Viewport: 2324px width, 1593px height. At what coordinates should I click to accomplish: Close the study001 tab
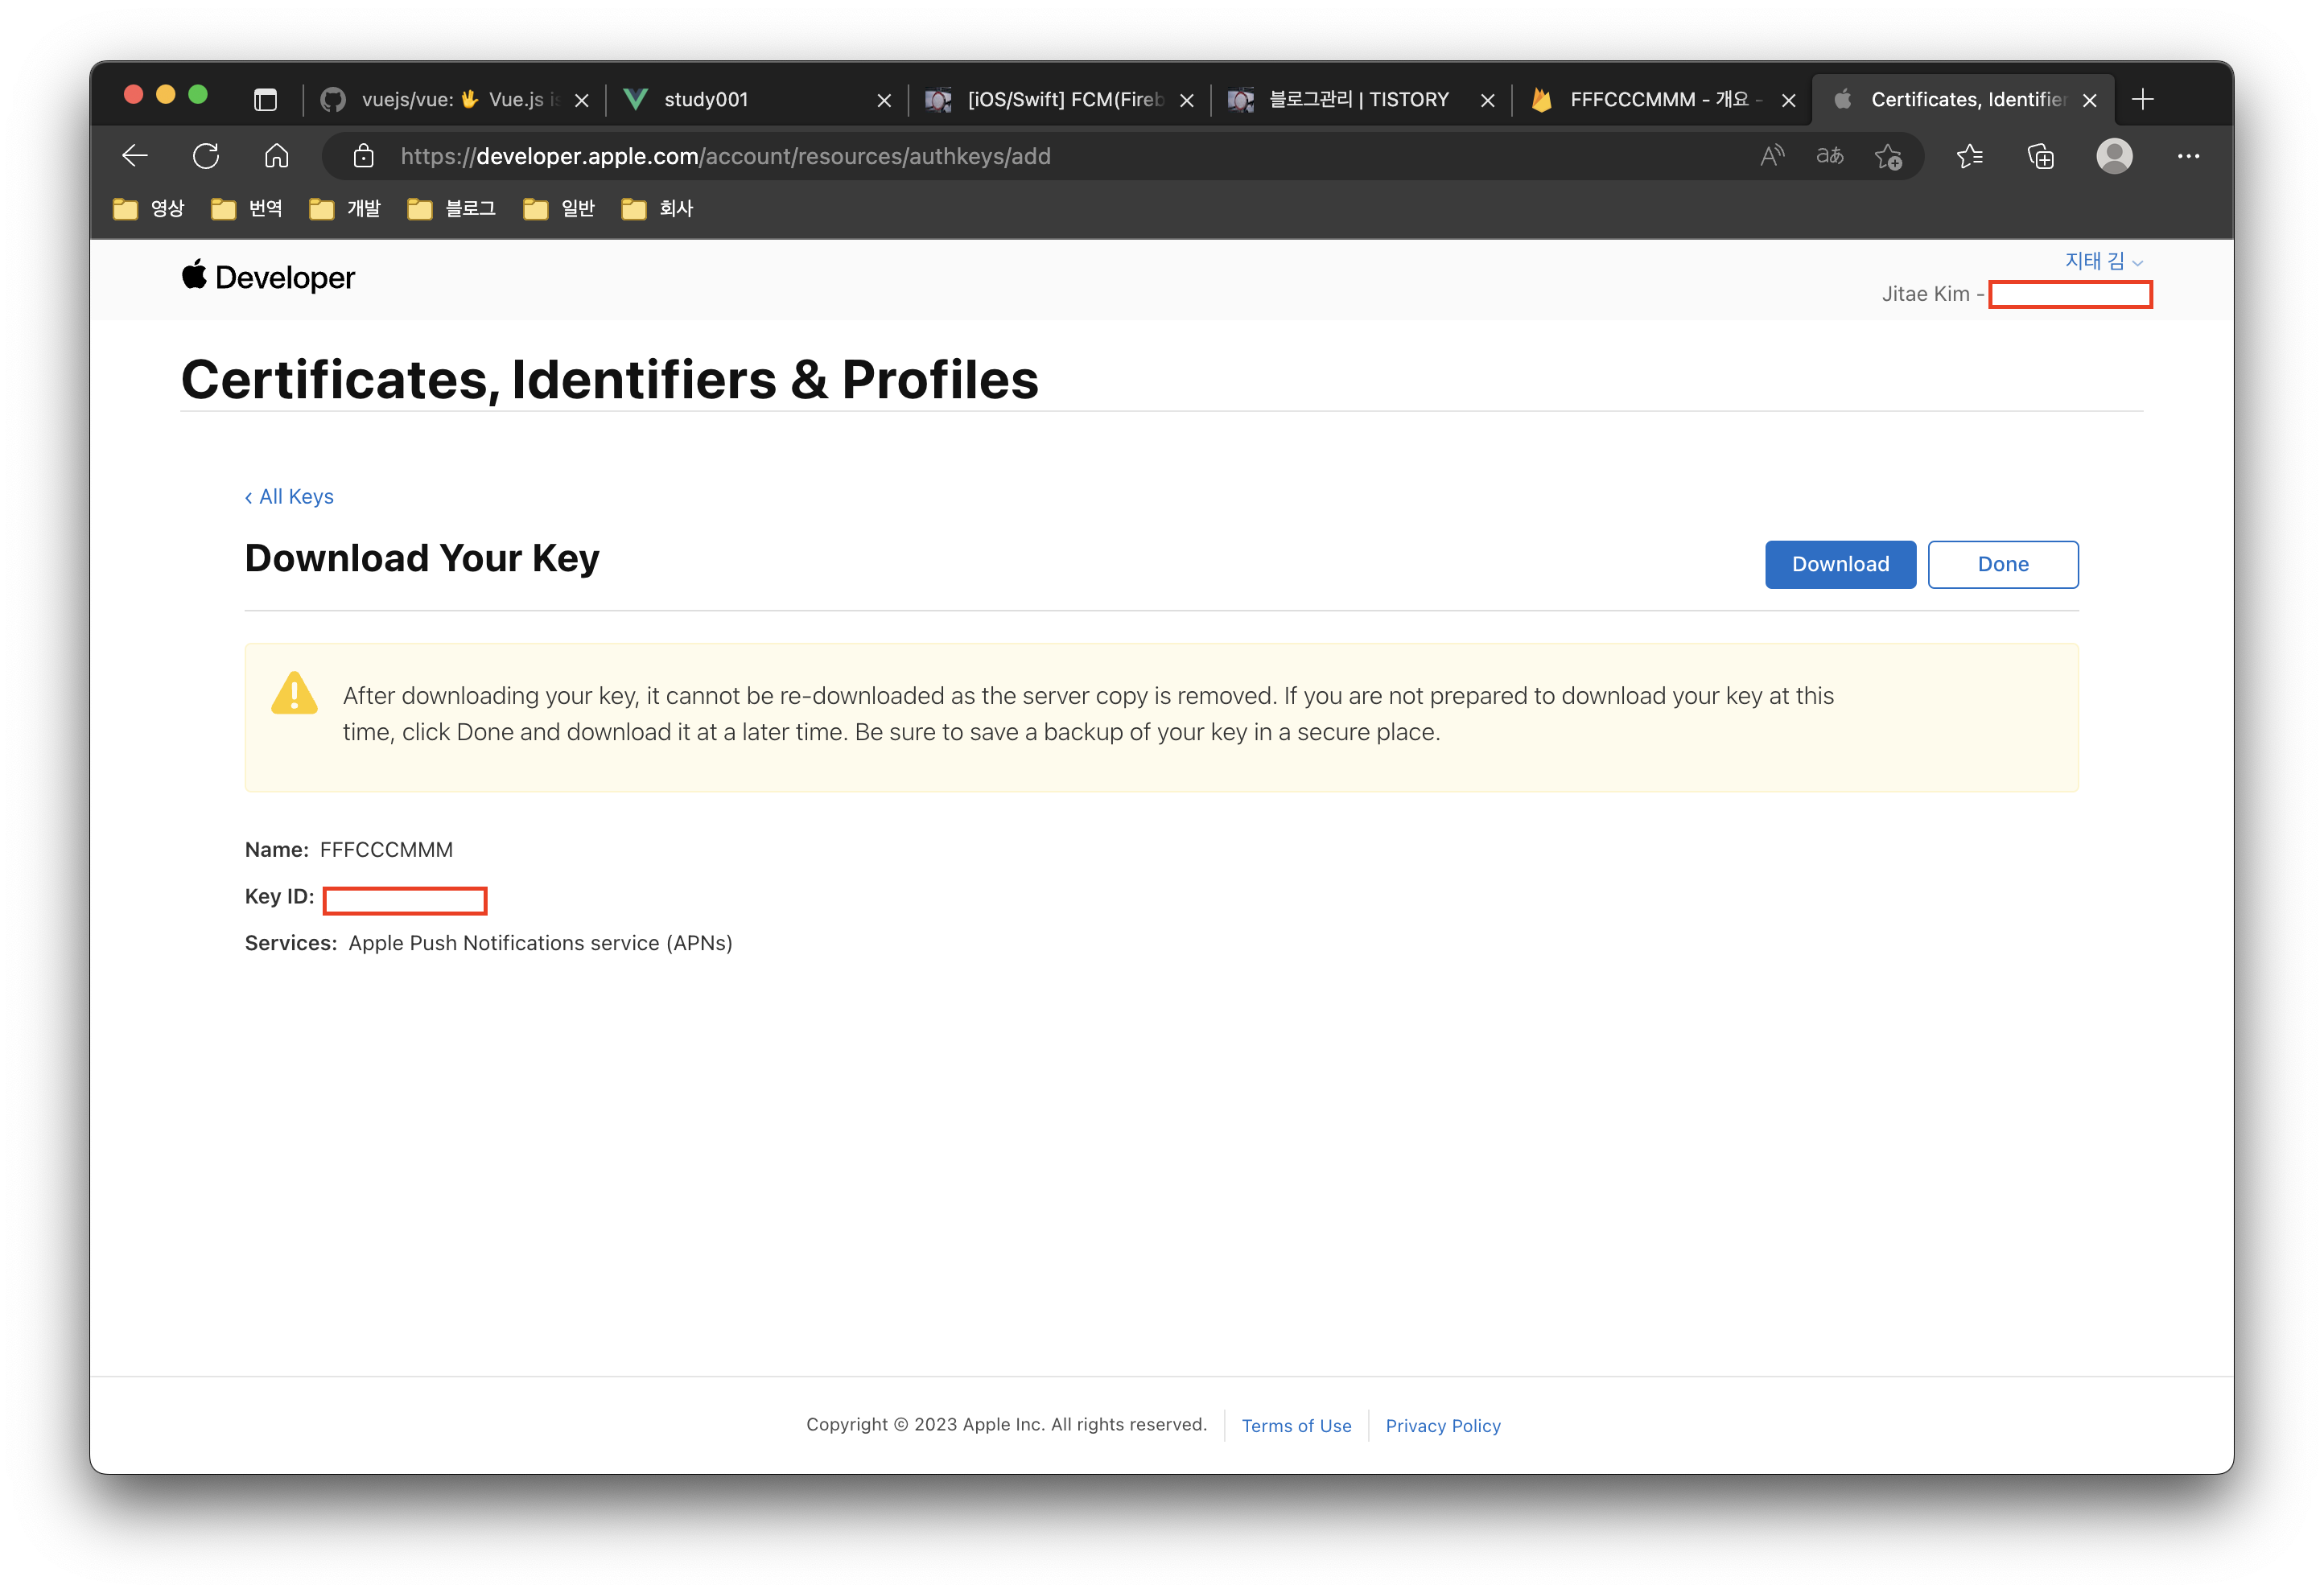coord(884,100)
